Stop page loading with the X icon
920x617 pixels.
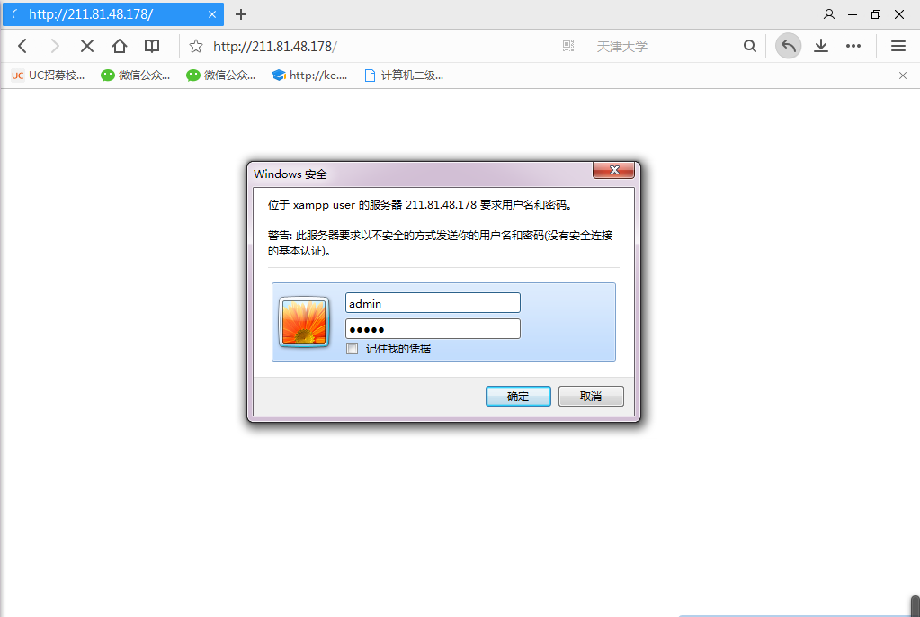click(x=87, y=46)
